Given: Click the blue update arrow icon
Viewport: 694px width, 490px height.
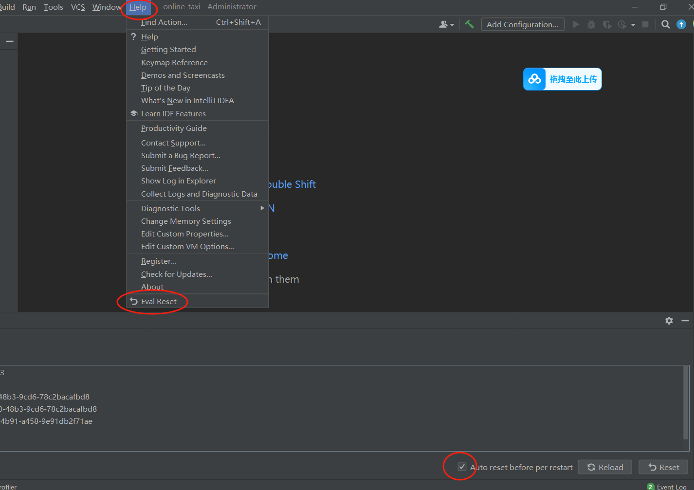Looking at the screenshot, I should (681, 24).
